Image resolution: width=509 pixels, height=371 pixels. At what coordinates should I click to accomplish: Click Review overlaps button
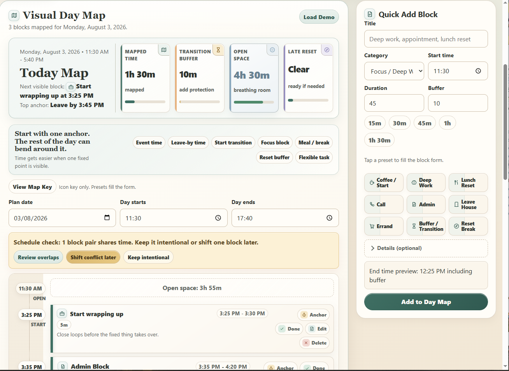[38, 257]
